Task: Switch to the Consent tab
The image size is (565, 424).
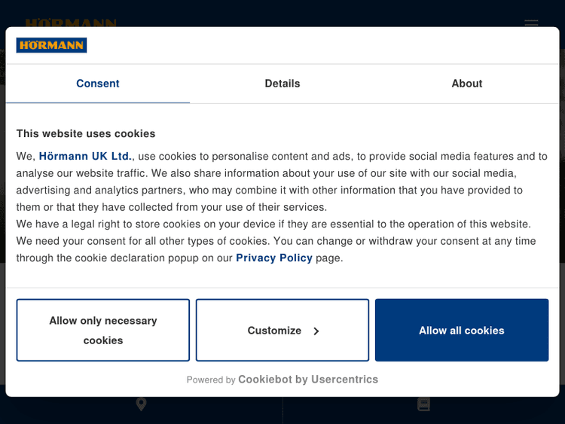Action: (98, 84)
